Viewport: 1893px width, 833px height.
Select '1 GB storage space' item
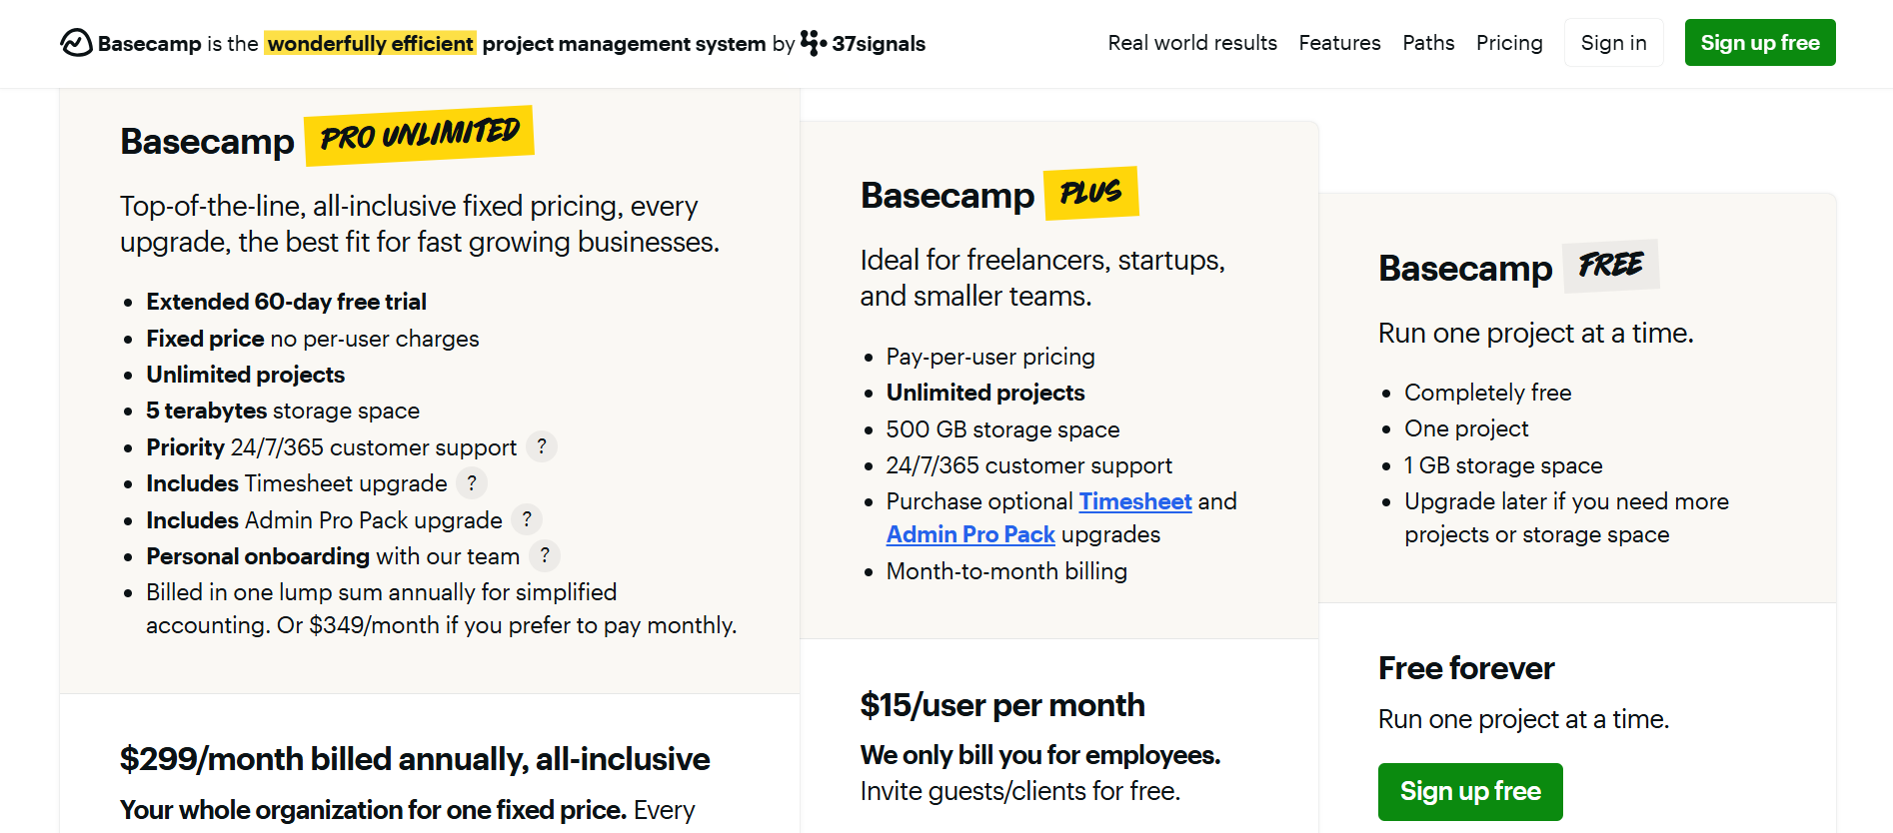pos(1503,465)
